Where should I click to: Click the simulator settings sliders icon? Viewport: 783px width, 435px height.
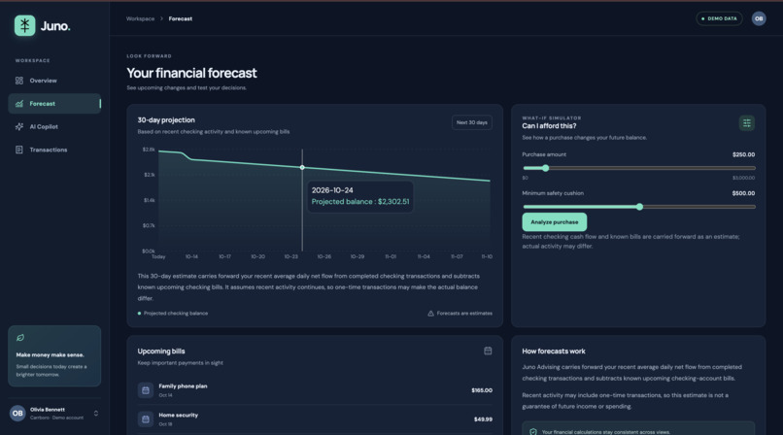(x=746, y=122)
